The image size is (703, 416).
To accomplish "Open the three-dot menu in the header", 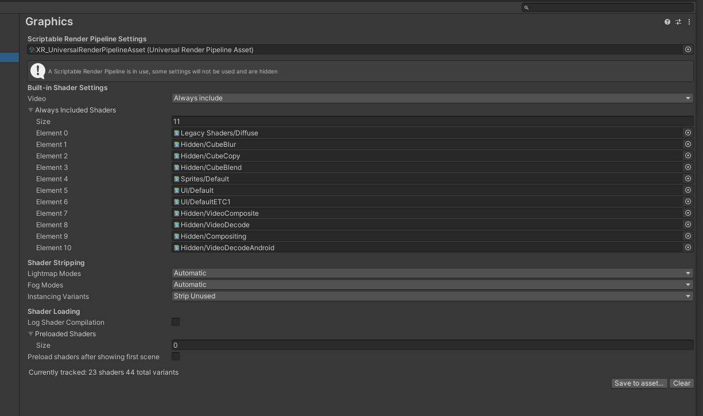I will (x=689, y=21).
